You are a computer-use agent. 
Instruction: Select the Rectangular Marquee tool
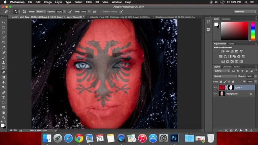click(x=4, y=28)
